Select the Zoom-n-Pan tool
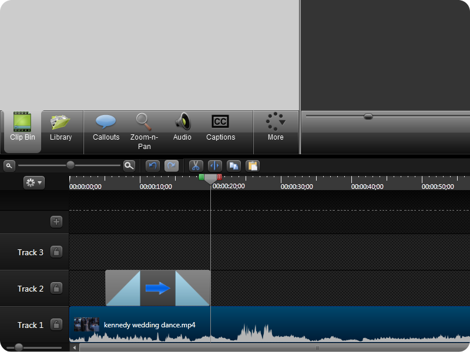 144,131
